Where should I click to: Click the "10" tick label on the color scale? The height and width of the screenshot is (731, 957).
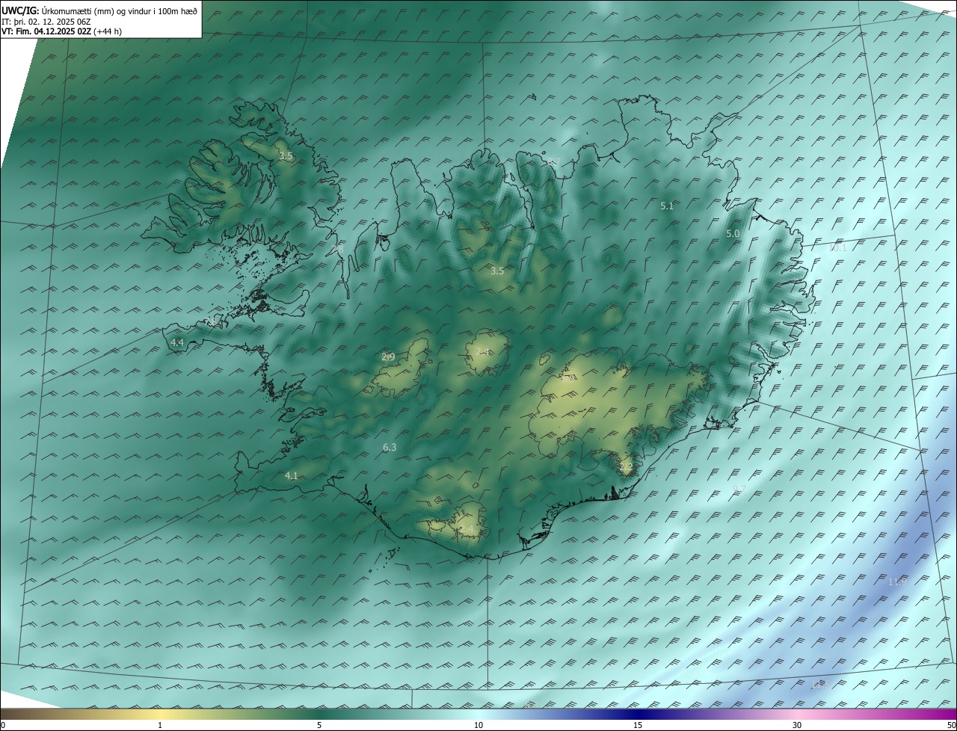478,725
